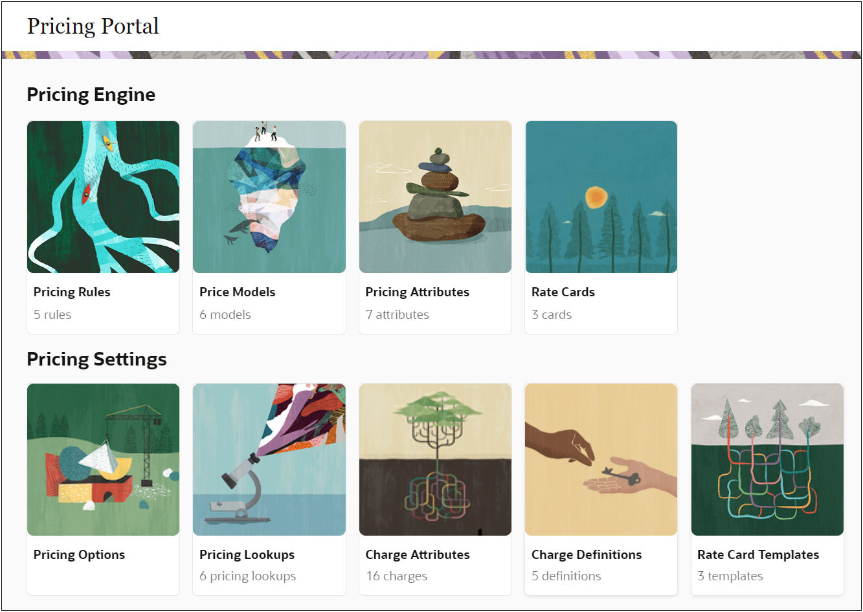Open the Pricing Lookups label

pos(247,554)
